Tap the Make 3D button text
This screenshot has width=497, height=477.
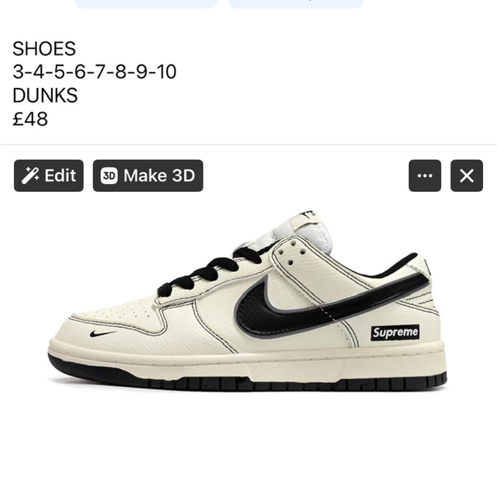pyautogui.click(x=159, y=176)
